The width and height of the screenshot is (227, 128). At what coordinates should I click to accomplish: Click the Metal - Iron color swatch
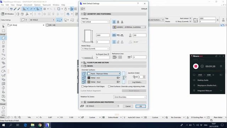pos(89,78)
